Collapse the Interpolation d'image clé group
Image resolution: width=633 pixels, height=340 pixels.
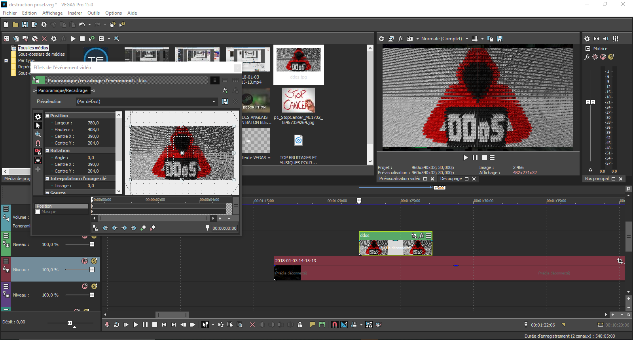pyautogui.click(x=47, y=178)
